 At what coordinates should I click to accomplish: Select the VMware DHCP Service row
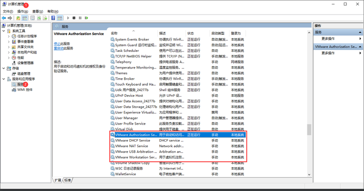[x=177, y=140]
